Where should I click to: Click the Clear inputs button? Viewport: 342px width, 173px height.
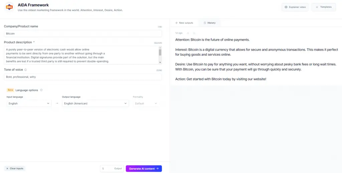15,168
